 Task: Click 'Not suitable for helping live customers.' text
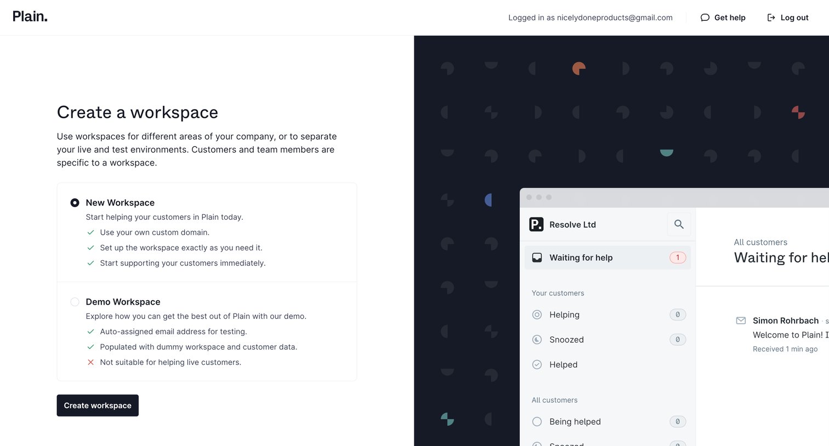pyautogui.click(x=171, y=362)
